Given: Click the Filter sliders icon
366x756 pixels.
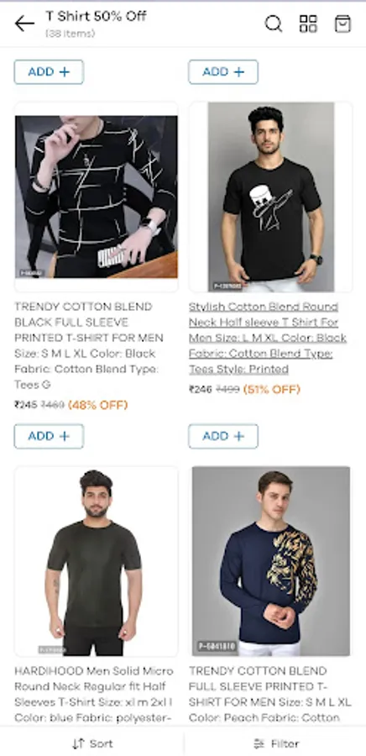Looking at the screenshot, I should pyautogui.click(x=259, y=743).
